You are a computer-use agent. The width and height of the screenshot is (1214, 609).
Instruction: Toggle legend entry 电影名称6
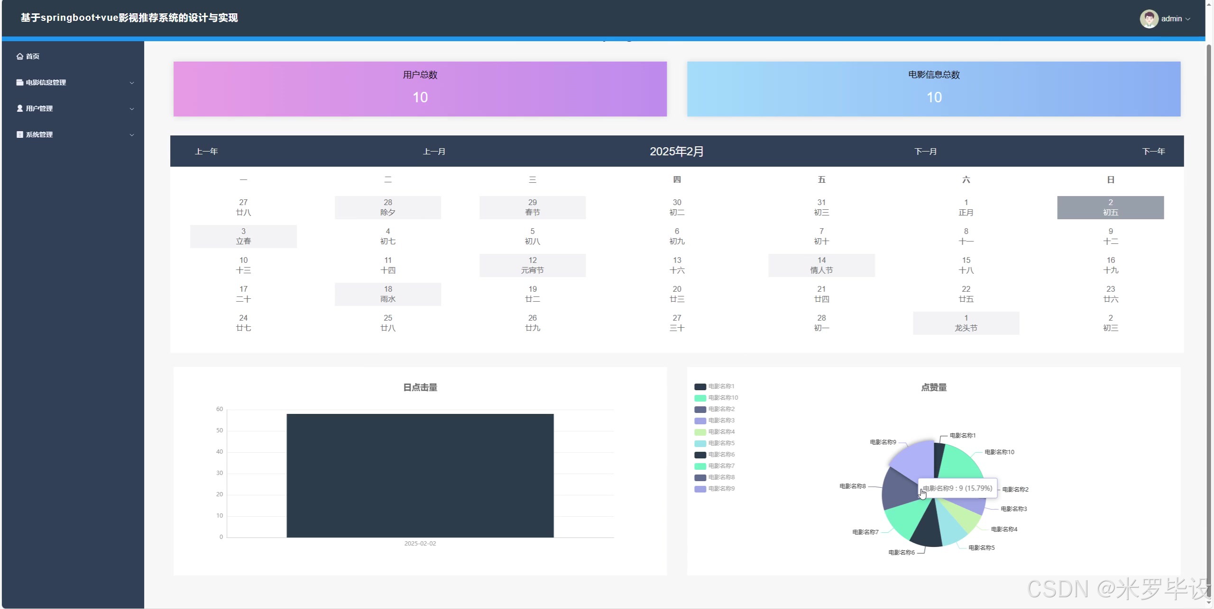[715, 455]
